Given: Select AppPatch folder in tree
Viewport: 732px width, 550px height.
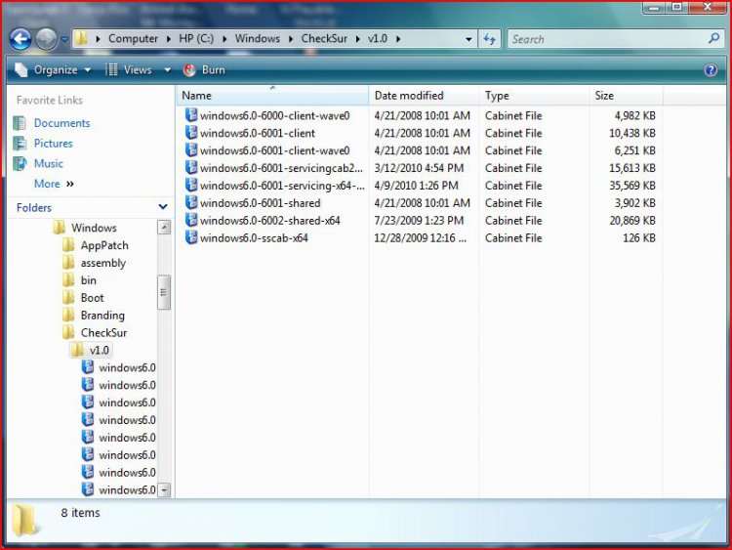Looking at the screenshot, I should [104, 245].
